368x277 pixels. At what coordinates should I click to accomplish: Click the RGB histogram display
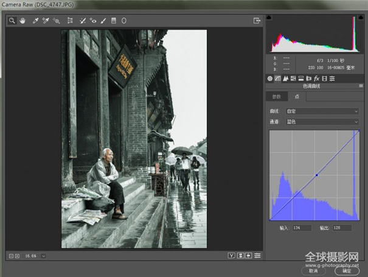coord(314,34)
